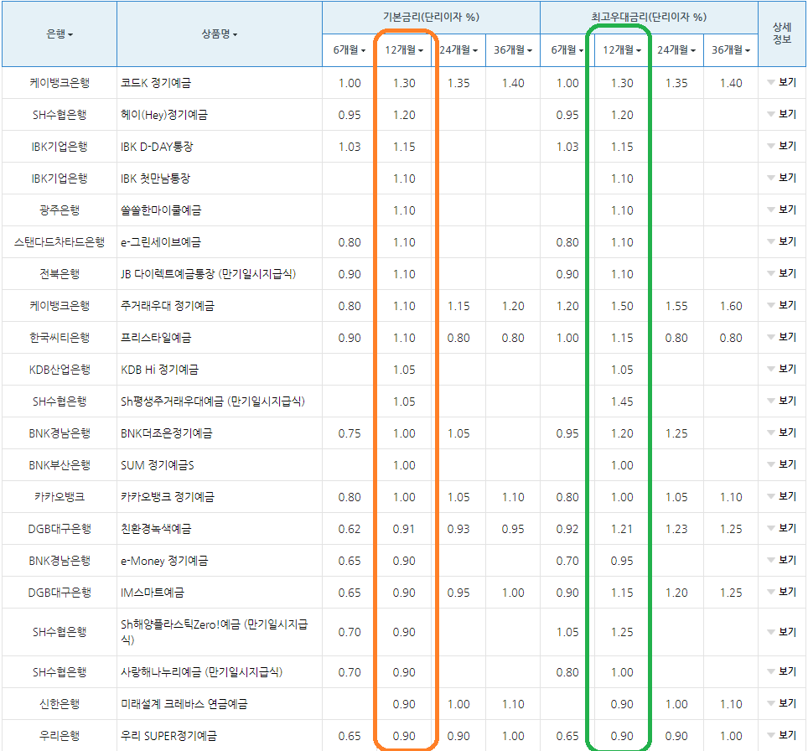
Task: Open 보기 for IM스마트예금 row
Action: pos(782,593)
